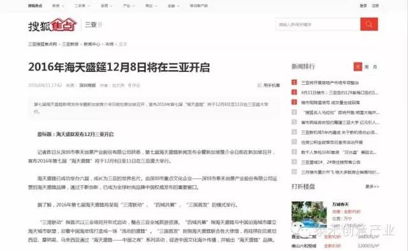Click article title 2016年海天盛筵12月8日将在三亚开启

coord(119,68)
